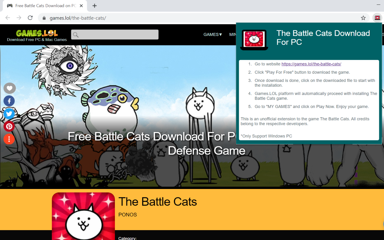Viewport: 384px width, 240px height.
Task: Click the address bar URL
Action: click(78, 18)
